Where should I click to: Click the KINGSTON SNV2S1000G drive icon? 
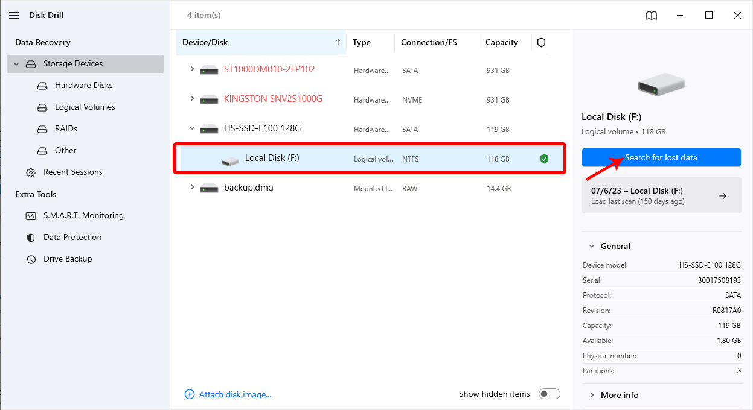210,99
